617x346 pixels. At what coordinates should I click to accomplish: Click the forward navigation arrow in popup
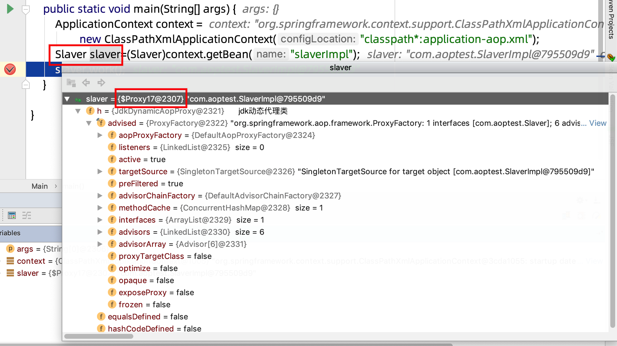(101, 83)
